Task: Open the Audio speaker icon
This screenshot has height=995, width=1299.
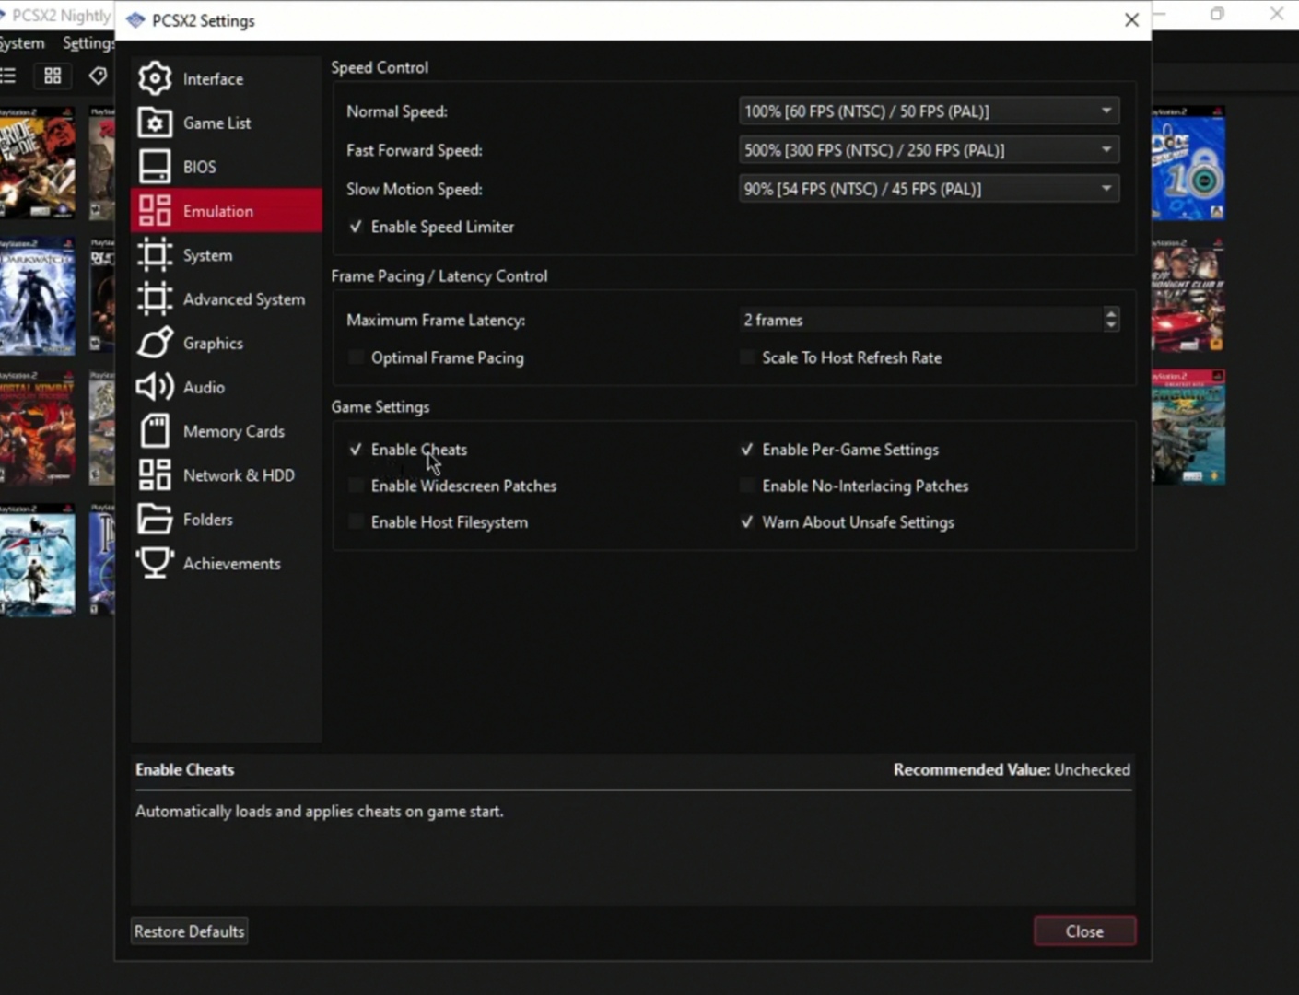Action: 155,387
